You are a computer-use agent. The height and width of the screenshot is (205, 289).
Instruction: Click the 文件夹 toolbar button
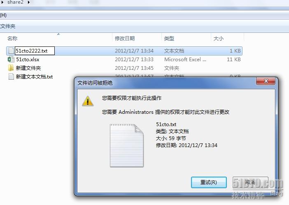[x=7, y=26]
